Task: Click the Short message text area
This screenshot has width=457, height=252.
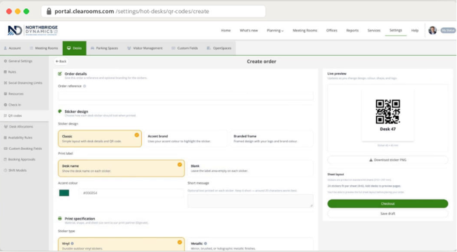Action: click(x=250, y=201)
